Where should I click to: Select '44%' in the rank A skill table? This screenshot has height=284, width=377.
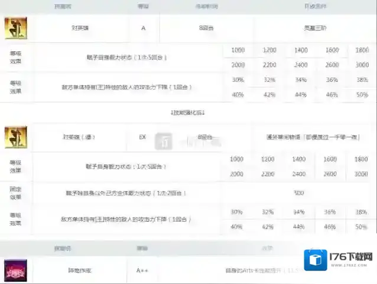301,95
